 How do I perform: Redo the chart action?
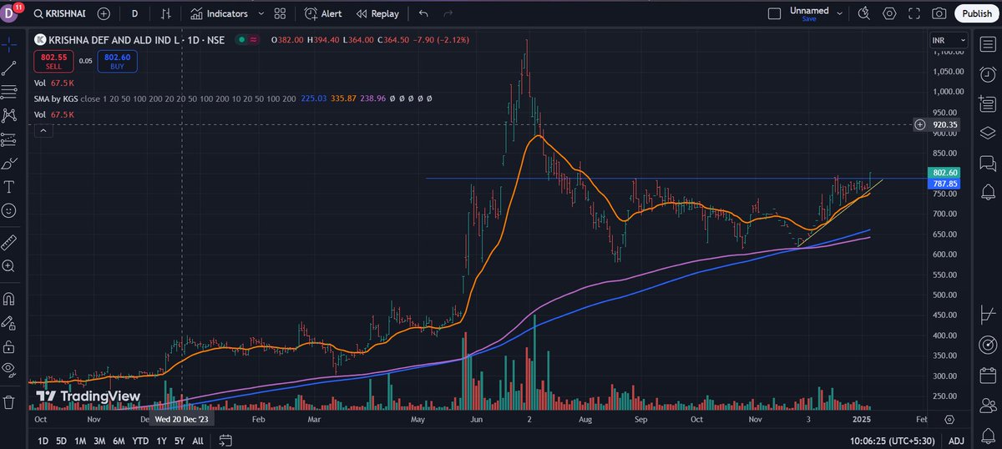point(448,13)
